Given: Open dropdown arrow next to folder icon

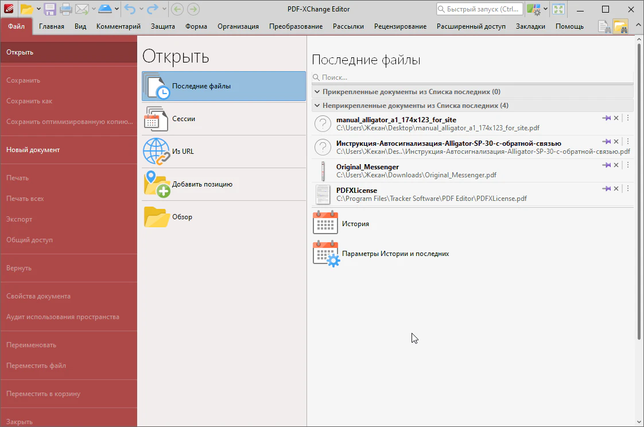Looking at the screenshot, I should click(x=38, y=9).
